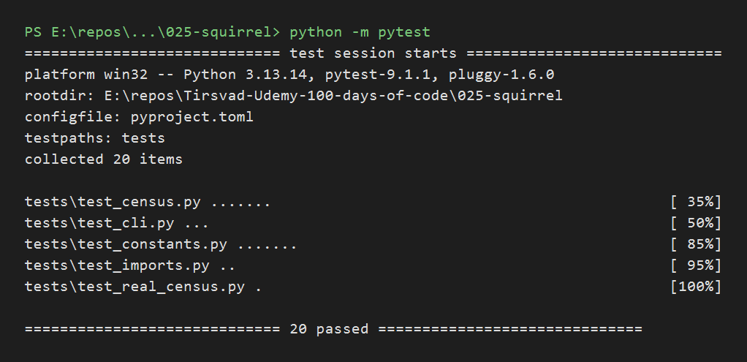747x362 pixels.
Task: Click the platform win32 Python version line
Action: pos(289,75)
